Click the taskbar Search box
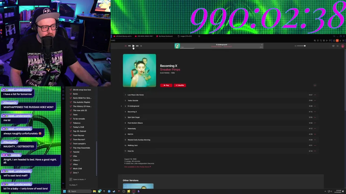 coord(79,191)
